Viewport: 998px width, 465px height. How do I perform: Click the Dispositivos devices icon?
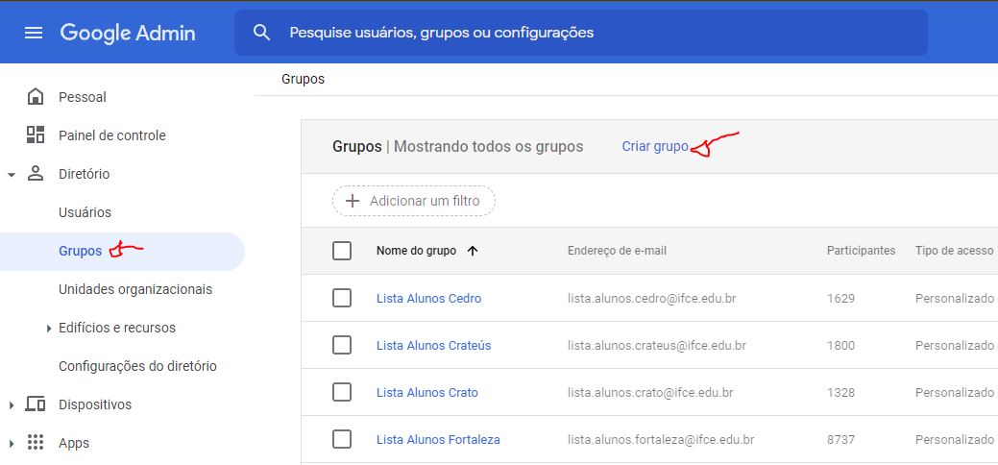[x=36, y=404]
